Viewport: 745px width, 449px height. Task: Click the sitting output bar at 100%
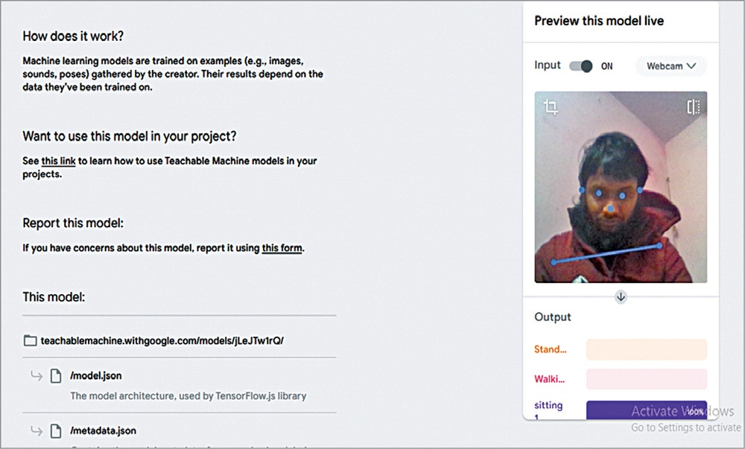(x=646, y=410)
